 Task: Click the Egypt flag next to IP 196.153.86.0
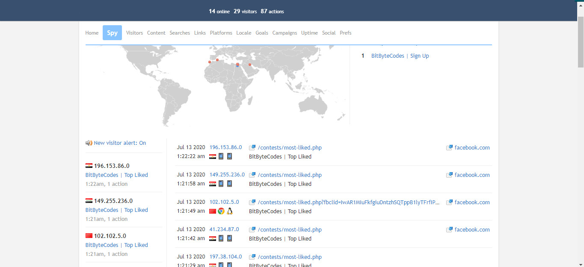212,156
